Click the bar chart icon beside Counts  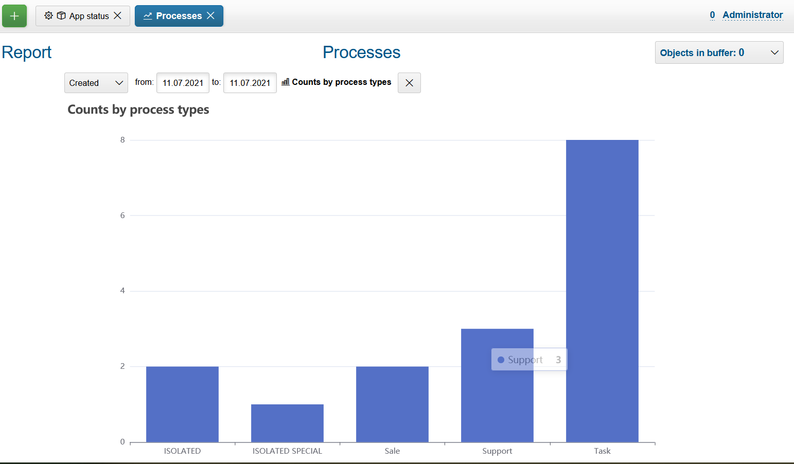pos(286,82)
